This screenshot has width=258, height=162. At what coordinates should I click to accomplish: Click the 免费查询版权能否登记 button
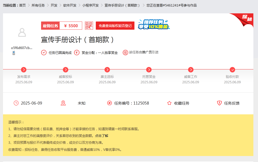pyautogui.click(x=115, y=25)
